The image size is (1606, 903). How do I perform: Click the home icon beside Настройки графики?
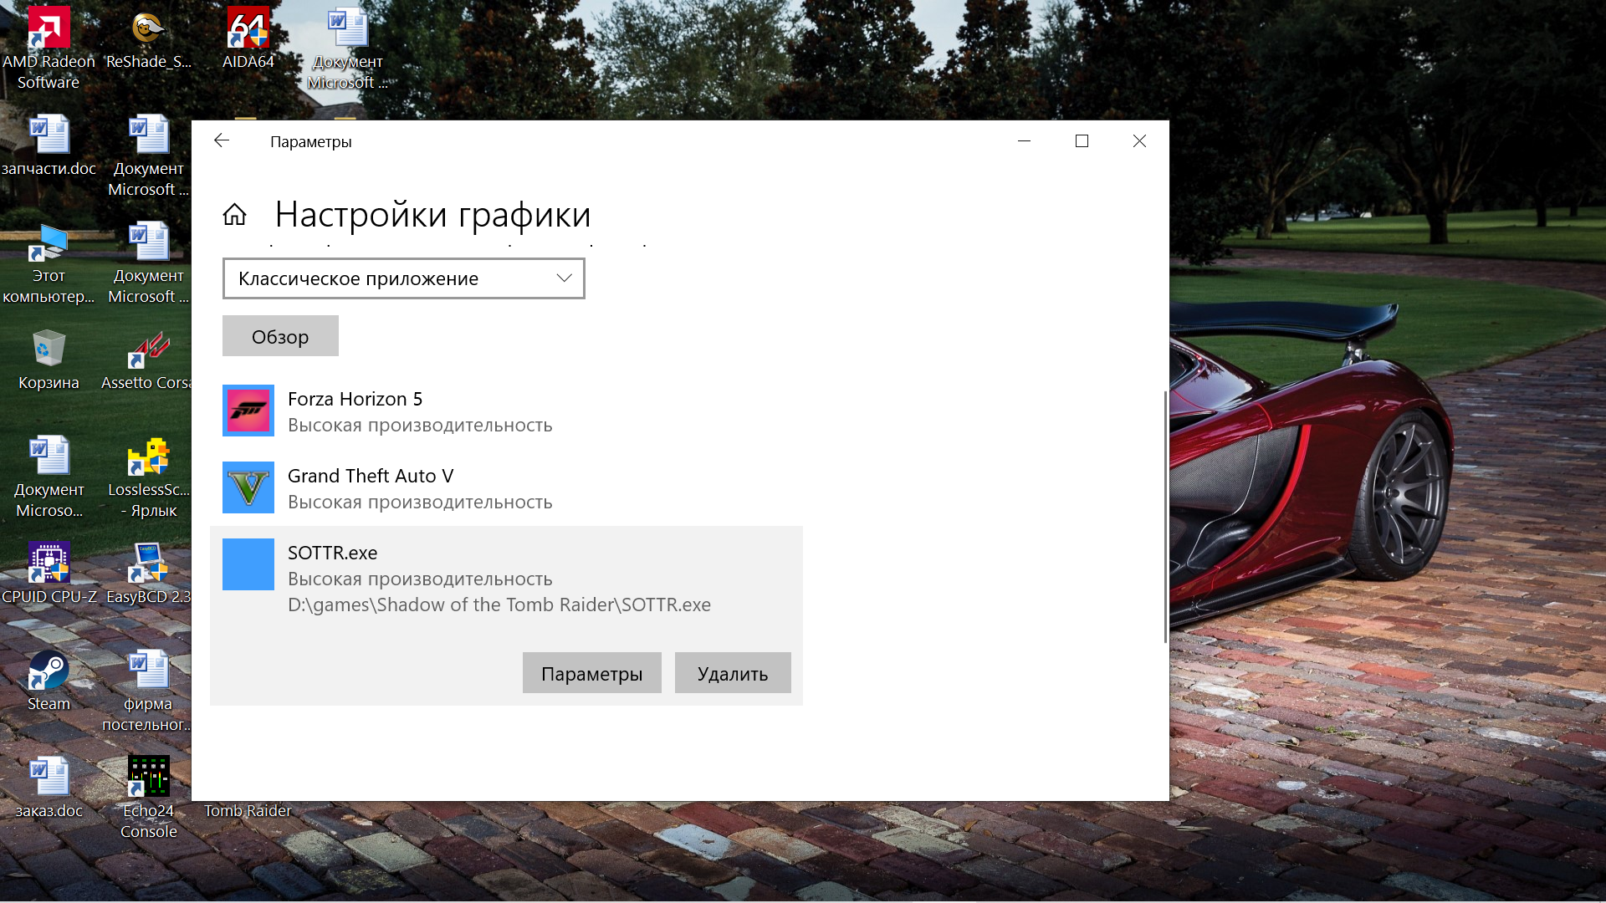[x=235, y=215]
